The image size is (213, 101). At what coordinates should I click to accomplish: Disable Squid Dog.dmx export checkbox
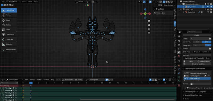click(x=185, y=76)
